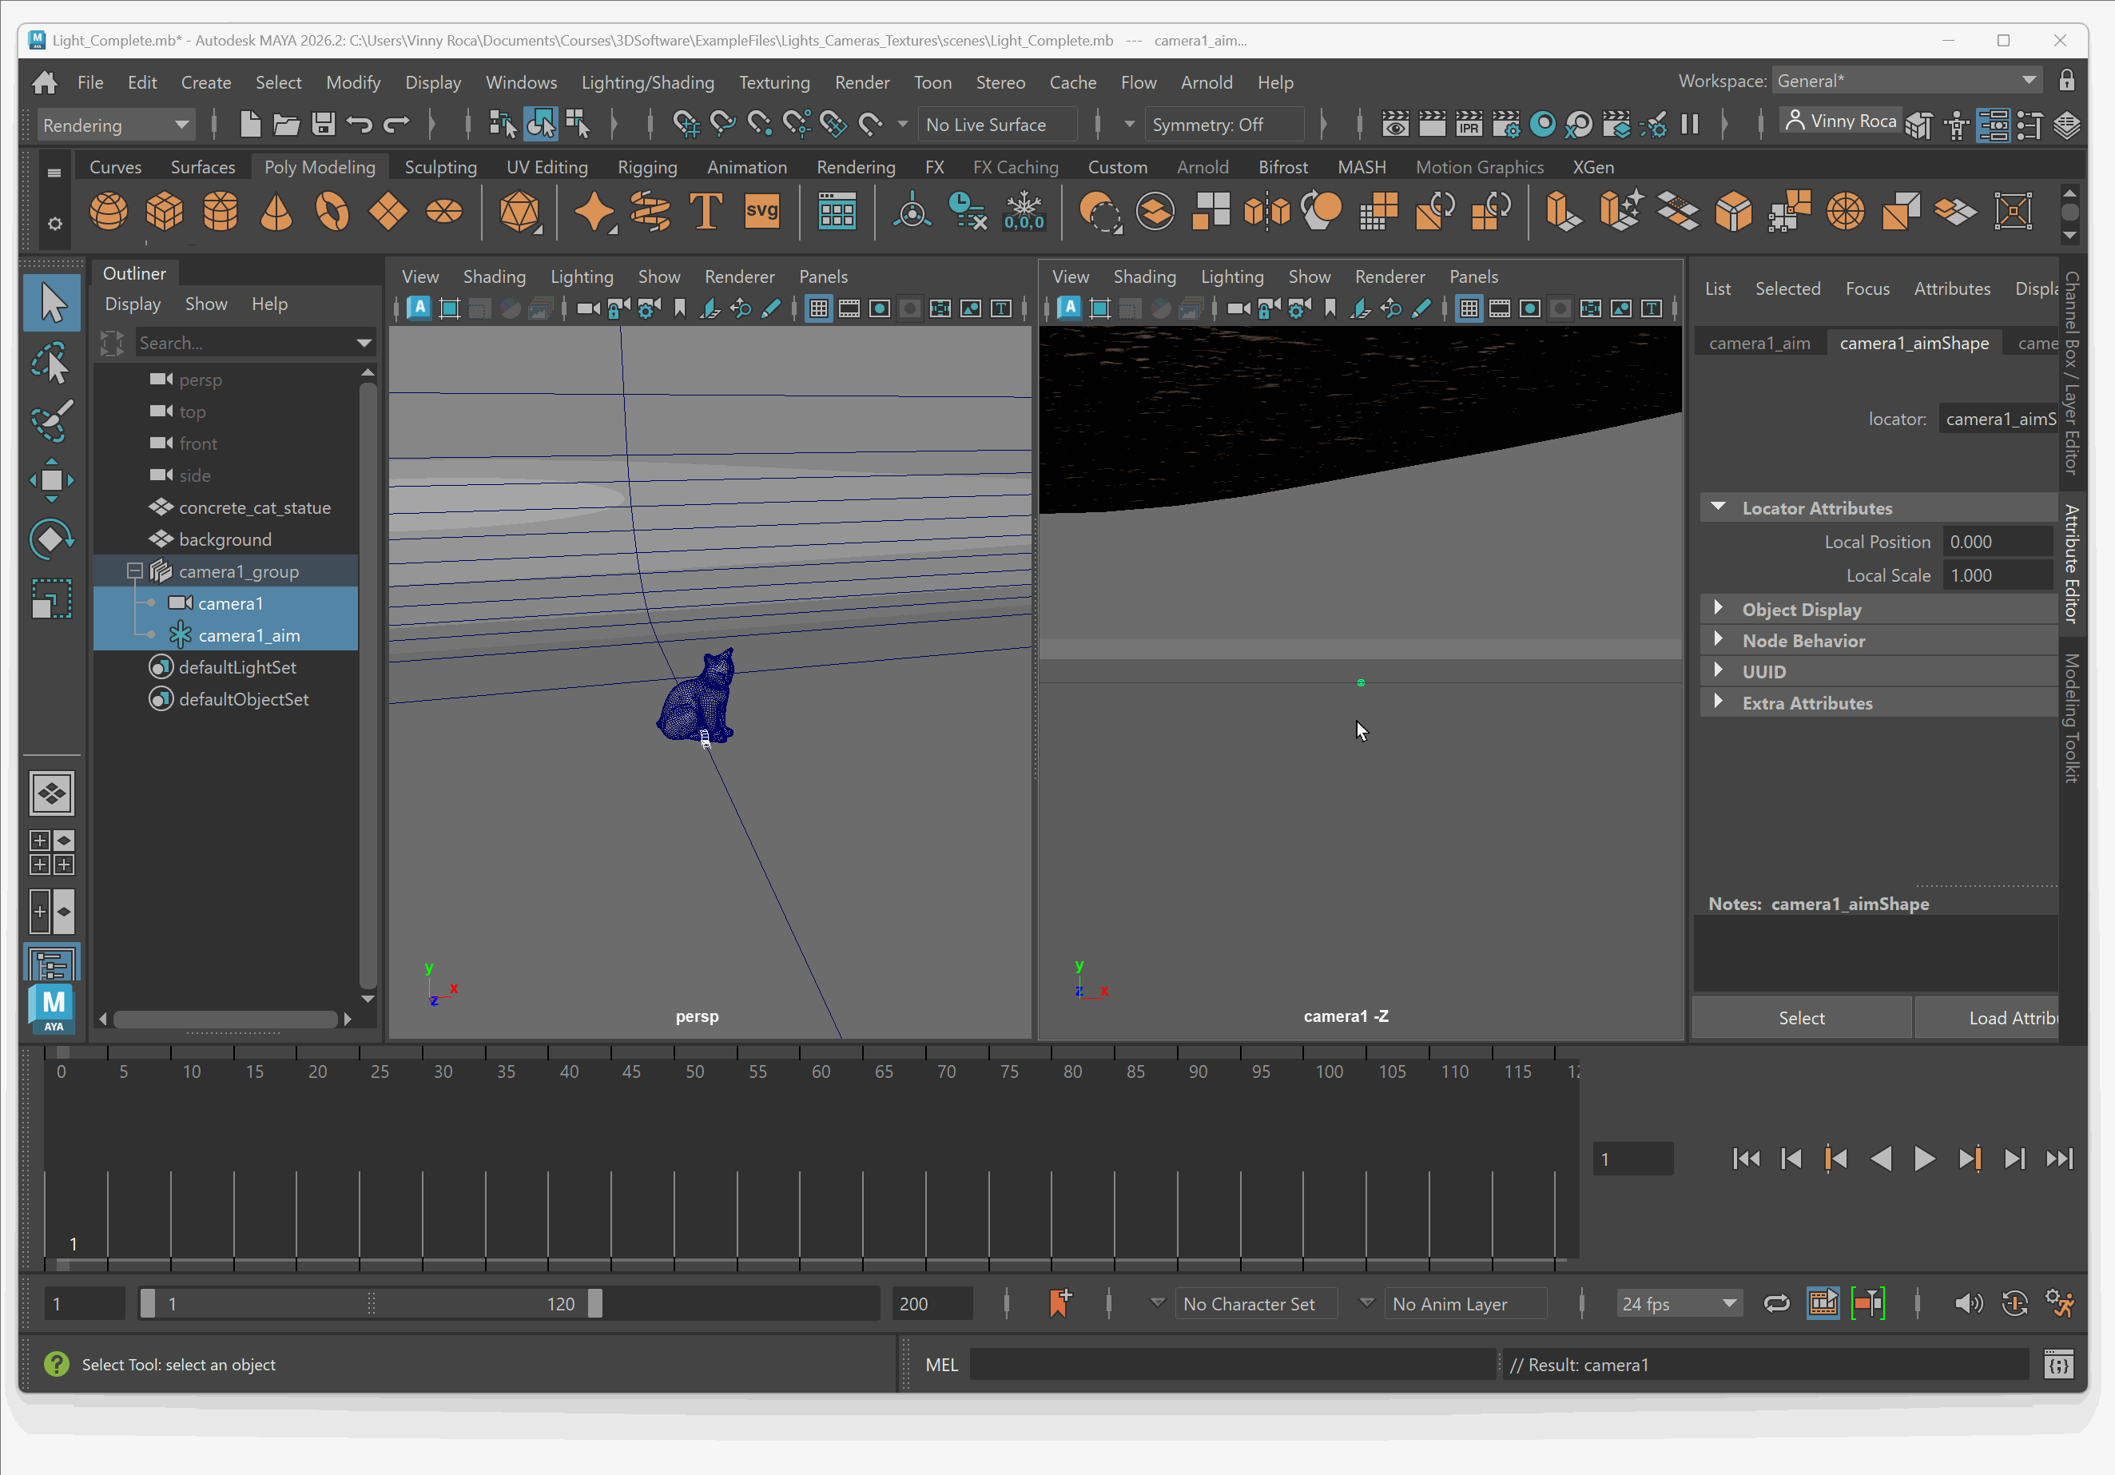Toggle the playback loop mode button
The width and height of the screenshot is (2115, 1475).
point(1776,1302)
